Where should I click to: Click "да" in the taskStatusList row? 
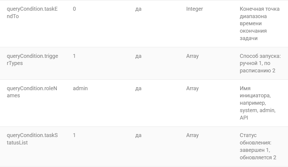[x=138, y=135]
